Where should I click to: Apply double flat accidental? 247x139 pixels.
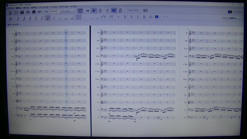144,17
